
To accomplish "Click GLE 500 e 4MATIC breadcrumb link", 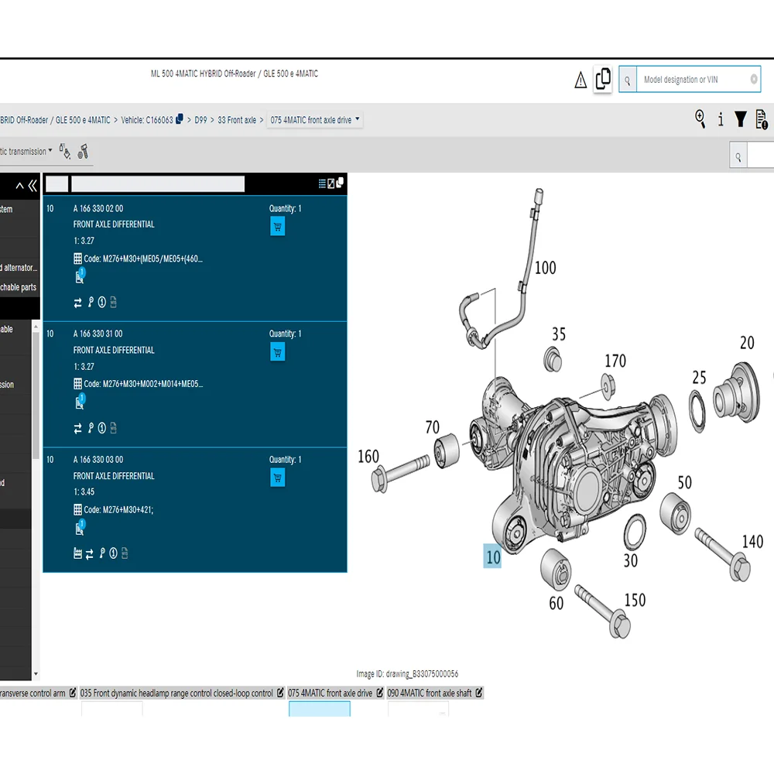I will (83, 120).
